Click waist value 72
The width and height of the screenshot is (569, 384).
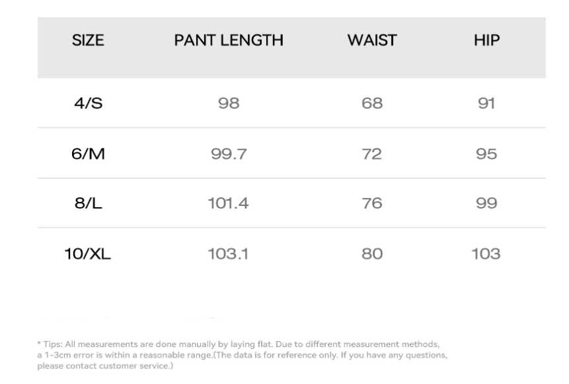coord(371,153)
